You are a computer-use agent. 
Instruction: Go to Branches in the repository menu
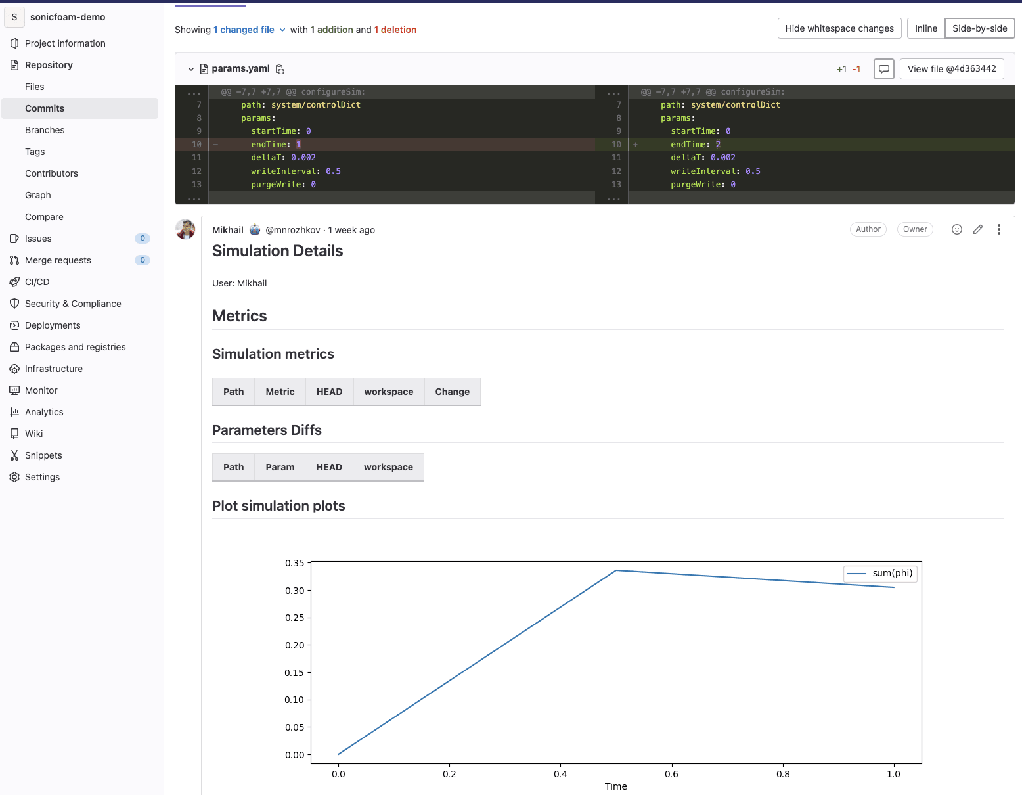tap(45, 130)
